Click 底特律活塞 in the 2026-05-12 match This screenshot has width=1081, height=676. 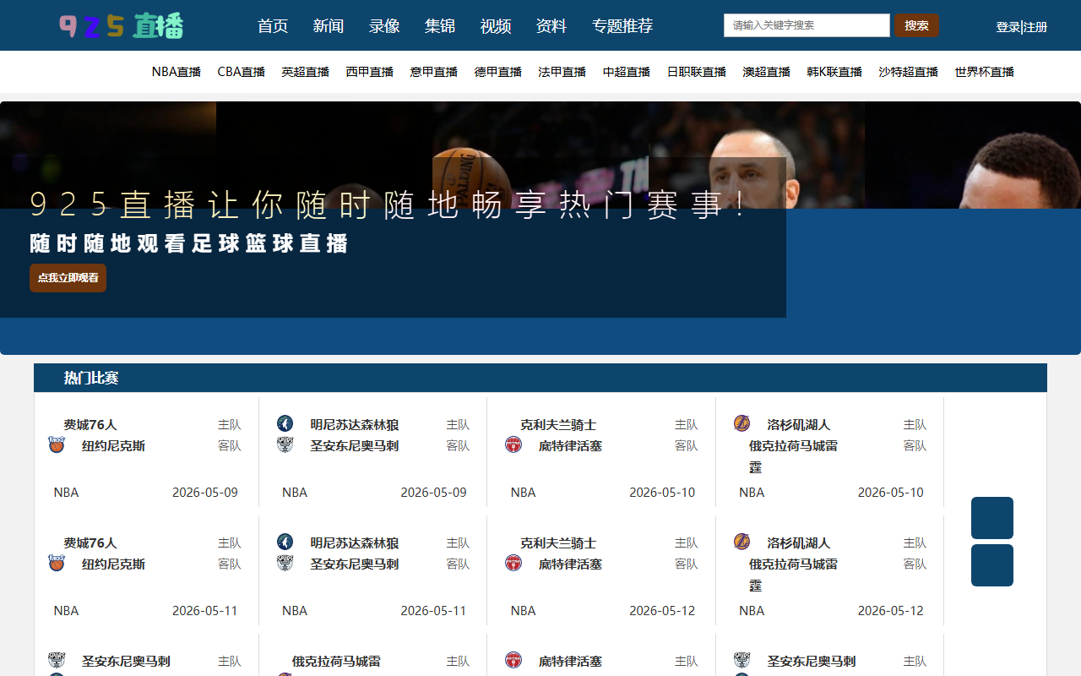(x=570, y=564)
